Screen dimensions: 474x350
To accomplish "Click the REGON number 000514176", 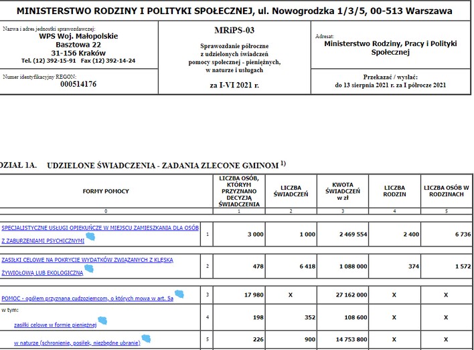I will tap(78, 84).
